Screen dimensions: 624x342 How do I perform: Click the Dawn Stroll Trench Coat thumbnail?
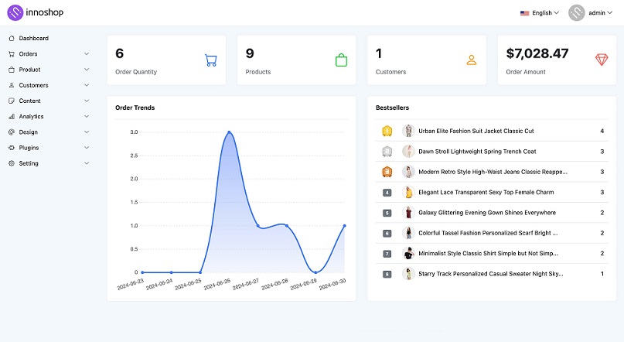click(x=407, y=152)
